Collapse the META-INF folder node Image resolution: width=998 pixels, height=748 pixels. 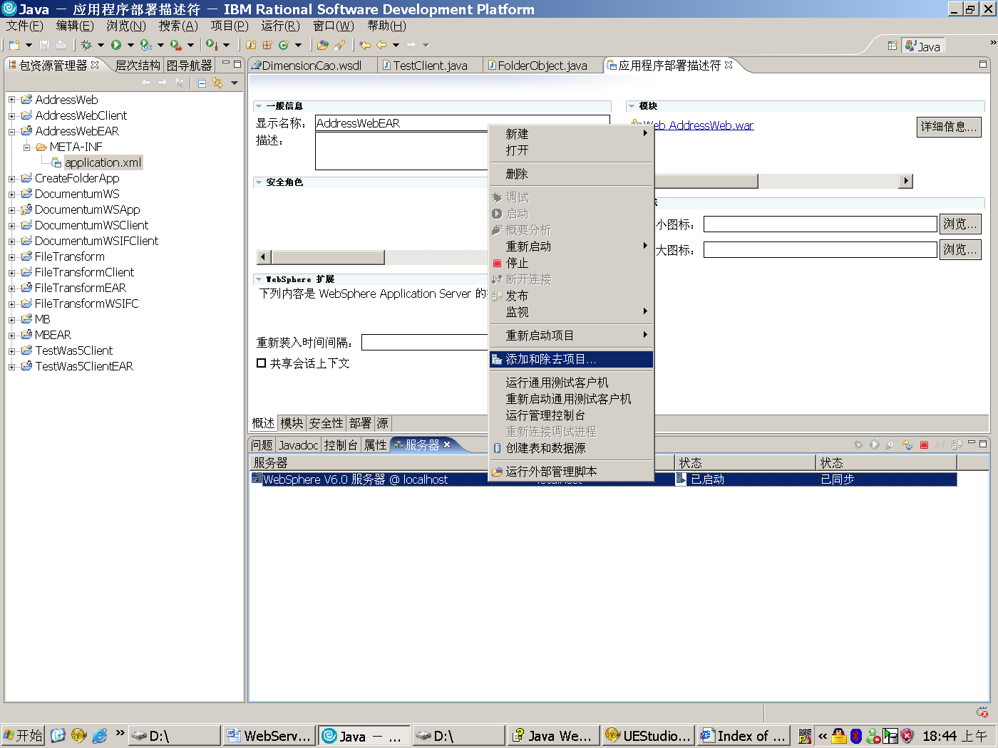(26, 147)
